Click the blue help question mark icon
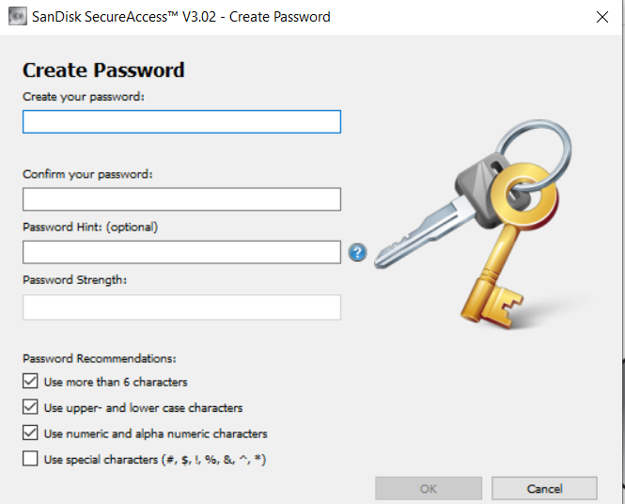 pyautogui.click(x=357, y=252)
